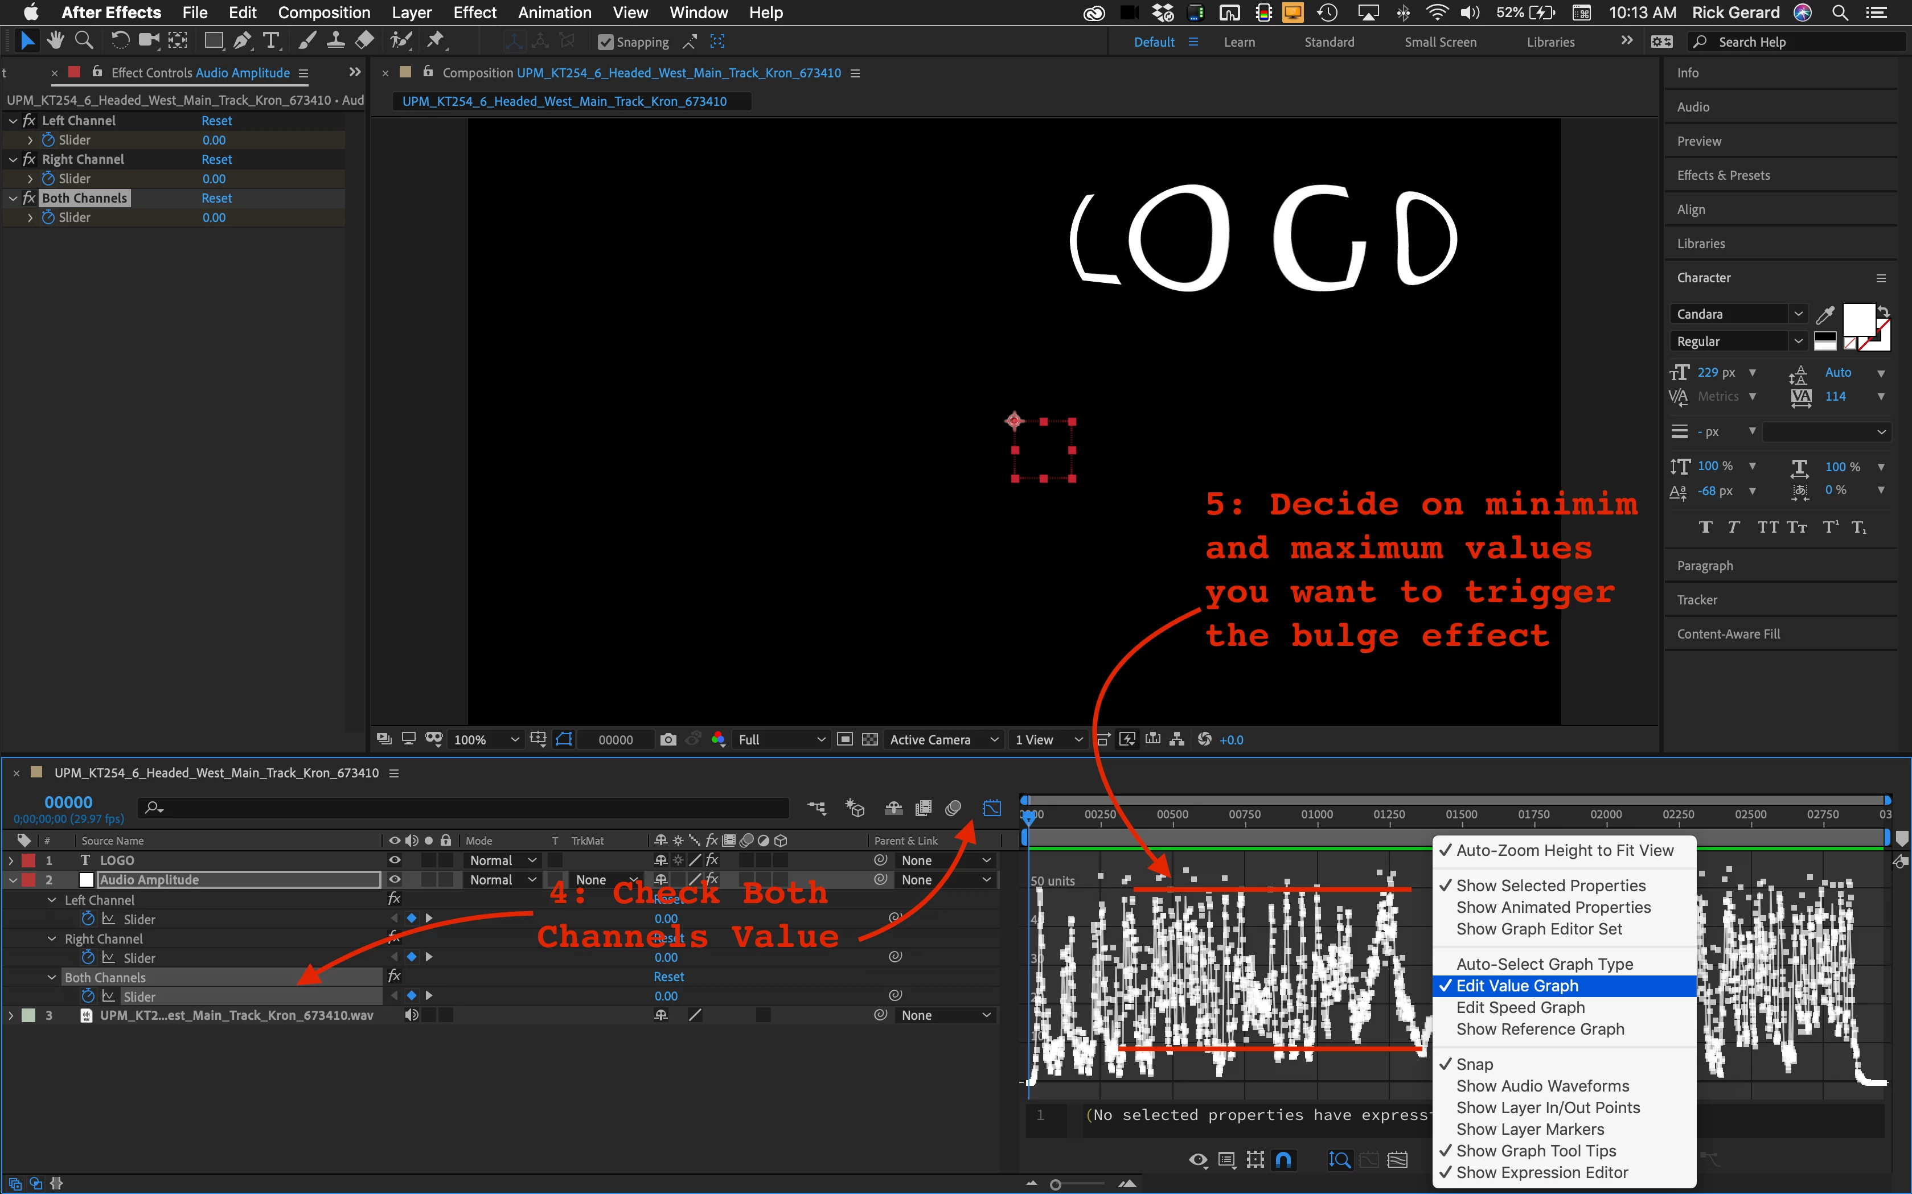Click stopwatch for Both Channels Slider in timeline
The image size is (1912, 1194).
(x=88, y=996)
